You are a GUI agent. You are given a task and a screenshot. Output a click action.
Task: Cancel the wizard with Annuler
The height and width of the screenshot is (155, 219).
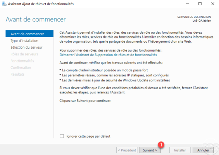coord(203,150)
